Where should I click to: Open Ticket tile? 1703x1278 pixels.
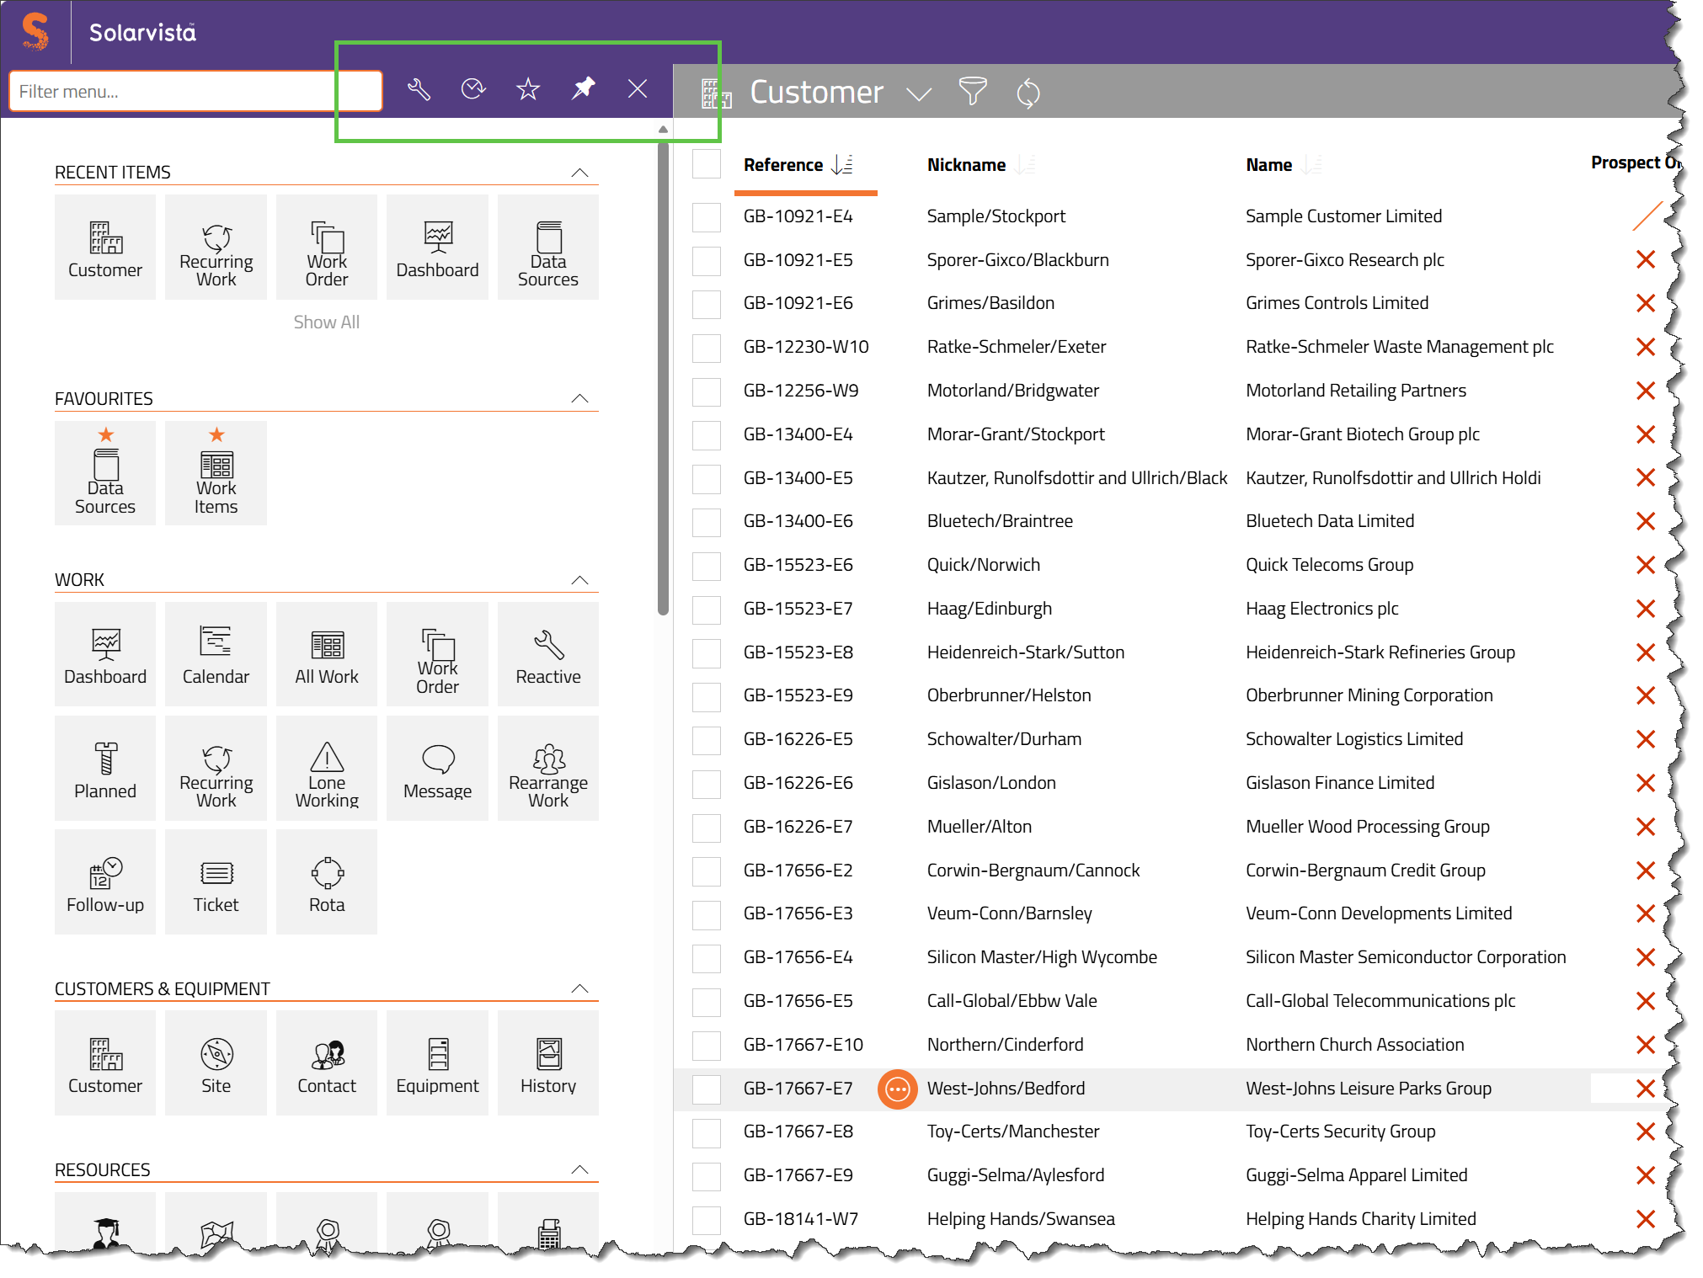click(216, 882)
